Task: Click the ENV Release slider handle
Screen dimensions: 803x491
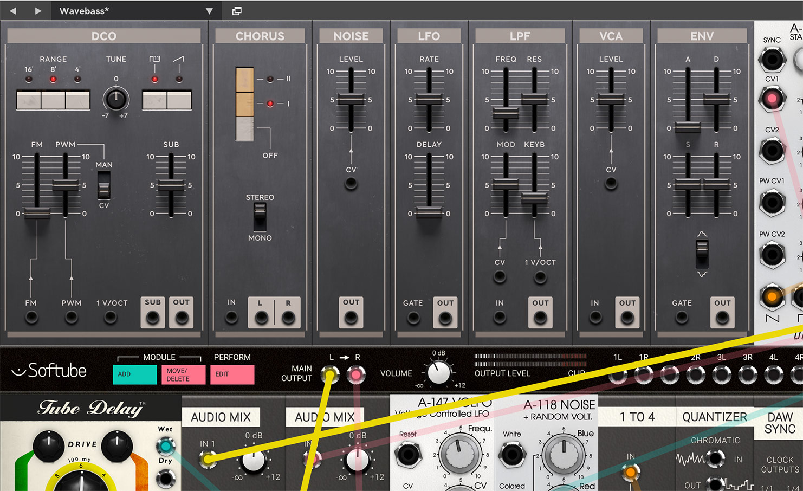Action: (x=716, y=184)
